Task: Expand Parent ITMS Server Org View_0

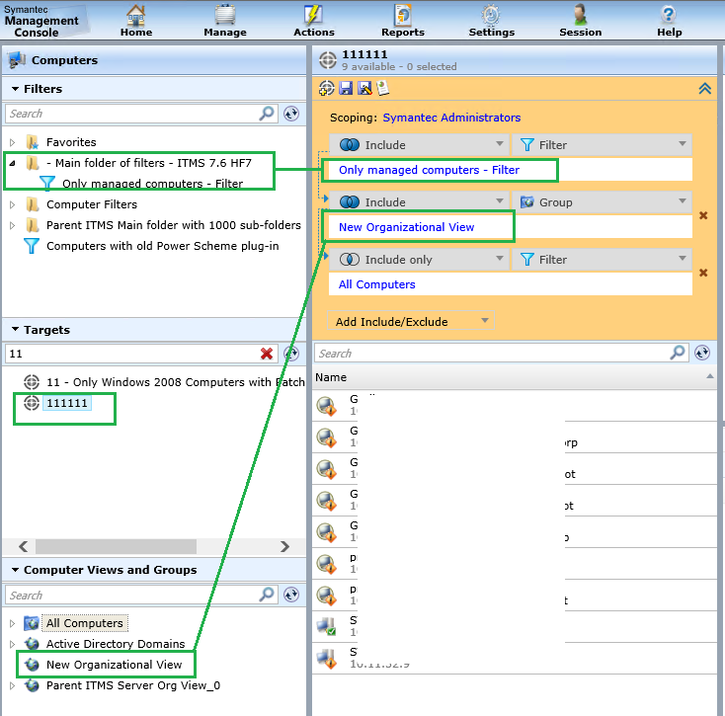Action: click(x=13, y=685)
